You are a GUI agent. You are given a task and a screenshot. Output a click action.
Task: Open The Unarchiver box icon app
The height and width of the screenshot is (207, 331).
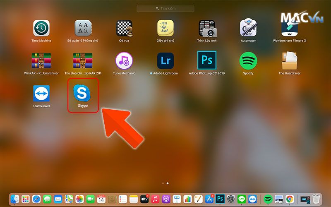[x=289, y=60]
